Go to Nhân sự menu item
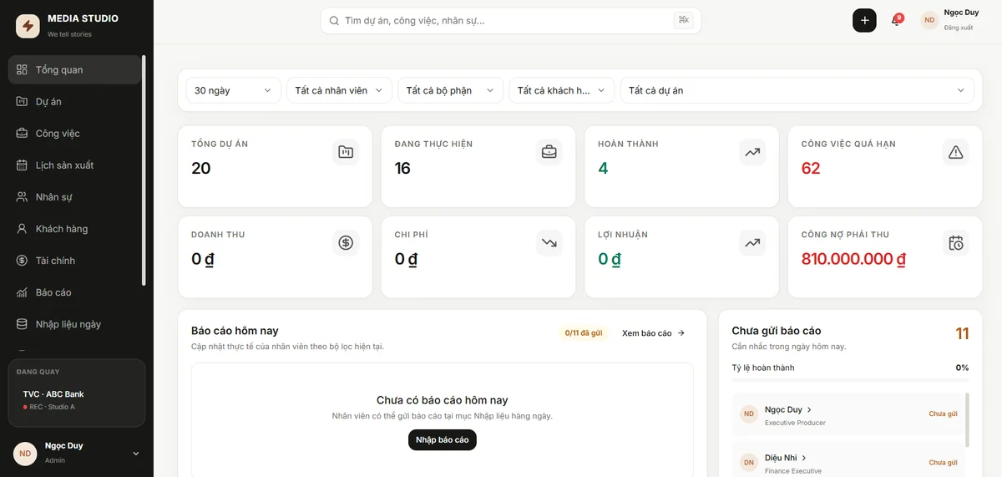This screenshot has width=1002, height=477. click(74, 196)
